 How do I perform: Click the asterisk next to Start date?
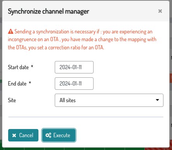click(x=32, y=66)
